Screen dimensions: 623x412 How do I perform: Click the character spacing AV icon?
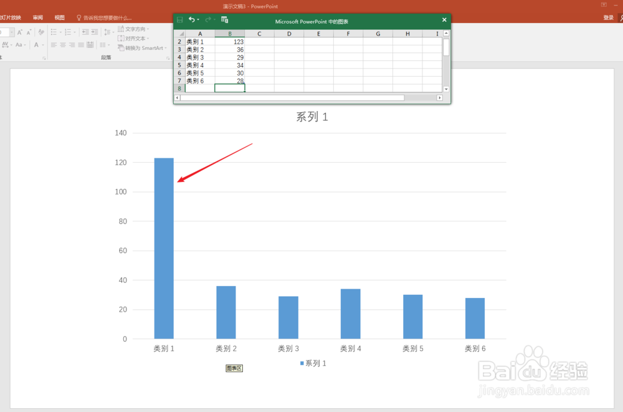(5, 44)
